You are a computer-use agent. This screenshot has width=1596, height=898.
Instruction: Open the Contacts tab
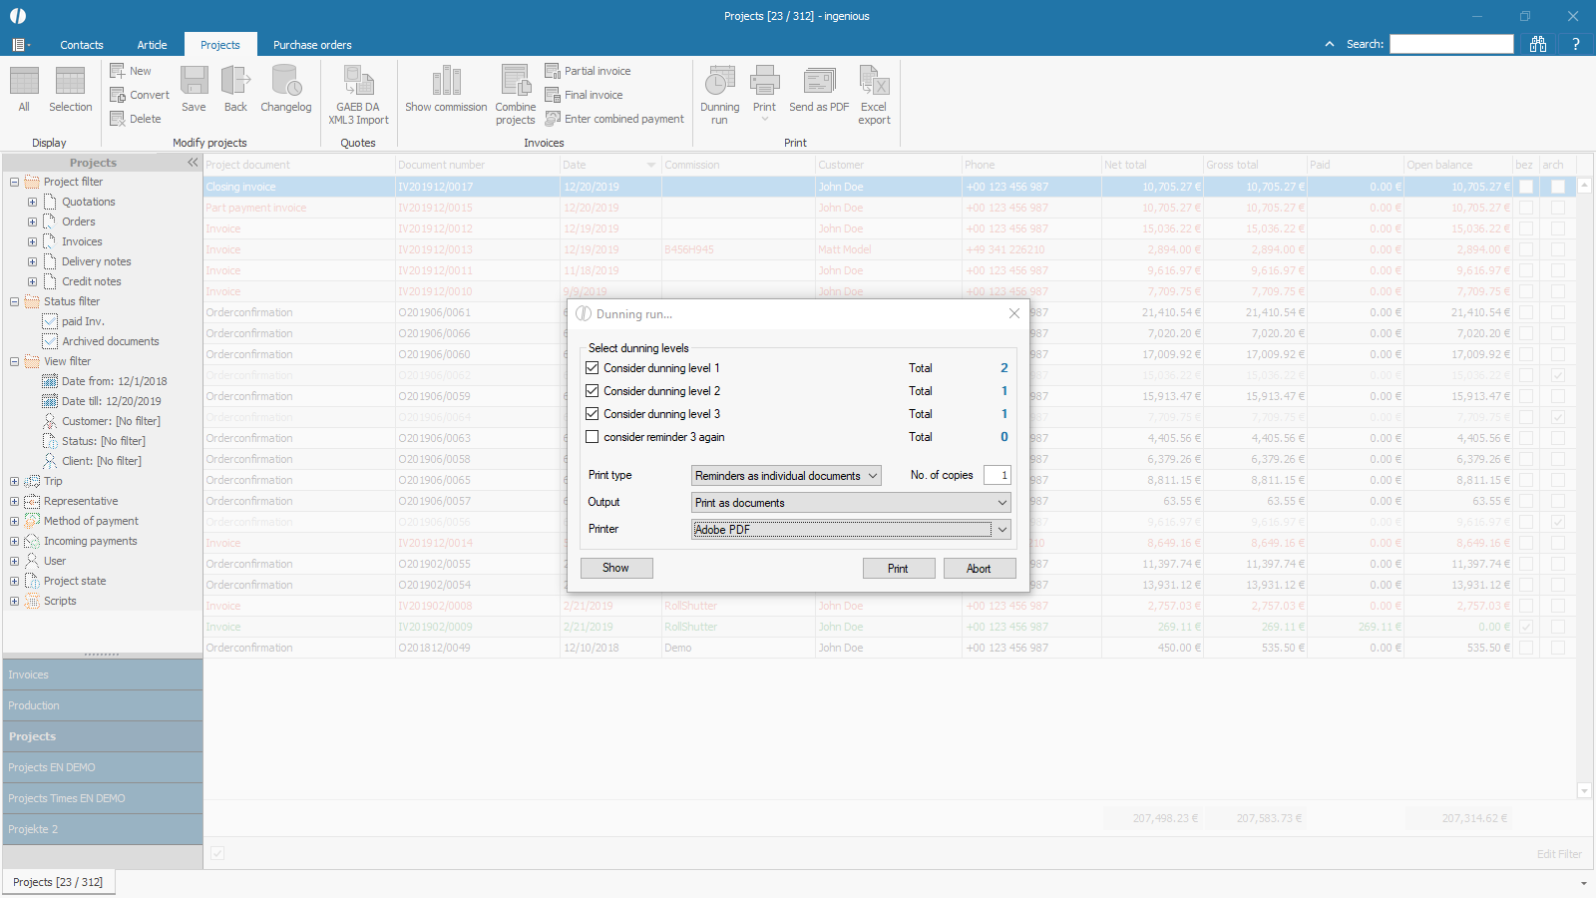pyautogui.click(x=82, y=45)
